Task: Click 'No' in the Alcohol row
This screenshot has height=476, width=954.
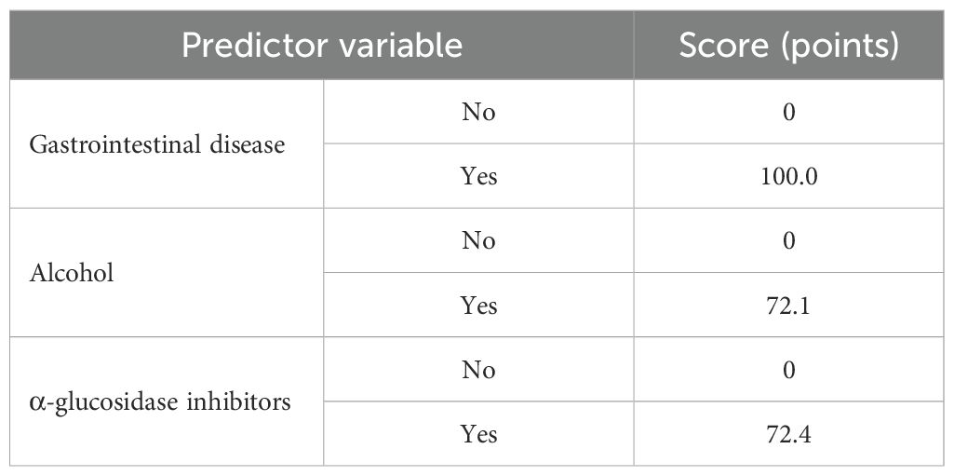Action: point(478,241)
